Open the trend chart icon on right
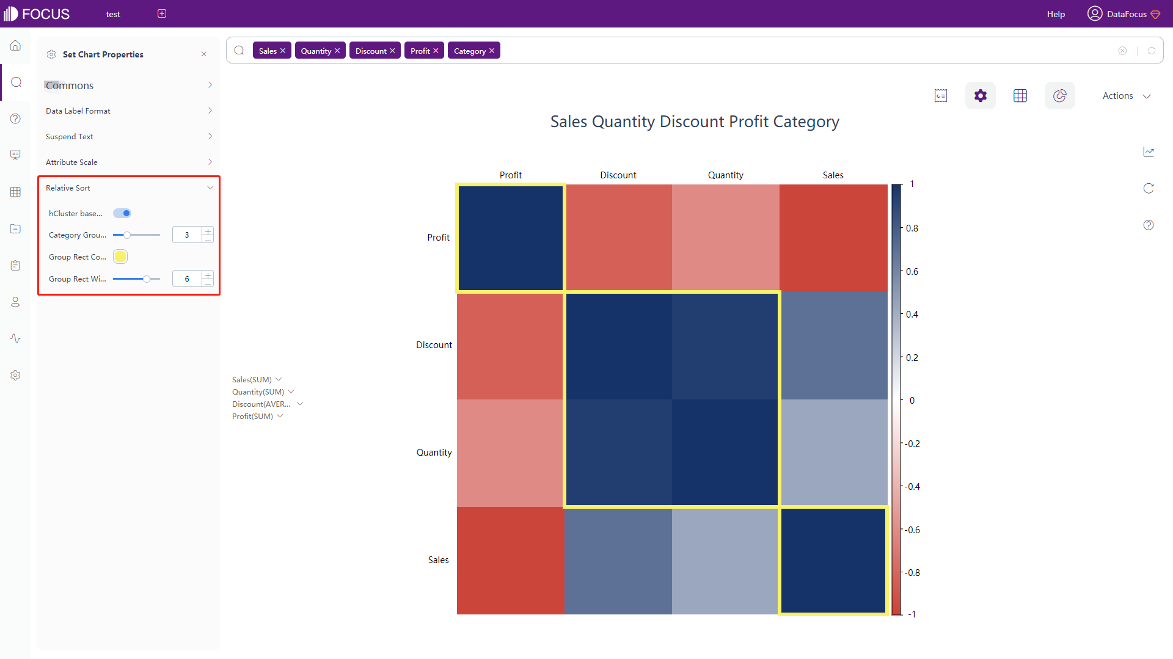1173x659 pixels. pos(1149,151)
